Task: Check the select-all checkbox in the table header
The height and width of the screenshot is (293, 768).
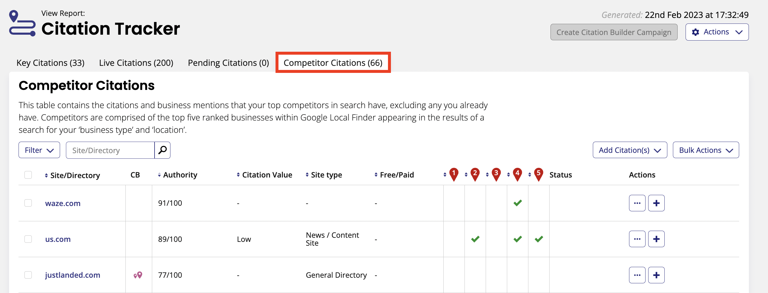Action: pyautogui.click(x=28, y=175)
